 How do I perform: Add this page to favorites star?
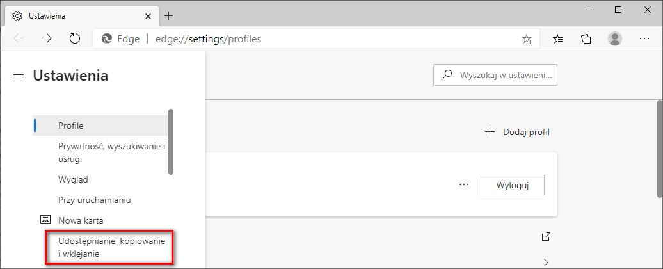click(527, 38)
